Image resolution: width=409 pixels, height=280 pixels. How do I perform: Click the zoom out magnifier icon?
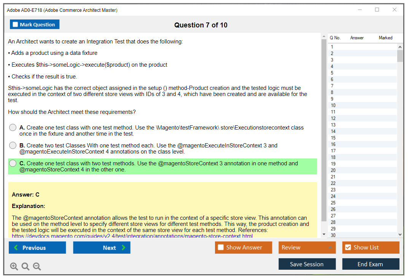click(x=37, y=267)
